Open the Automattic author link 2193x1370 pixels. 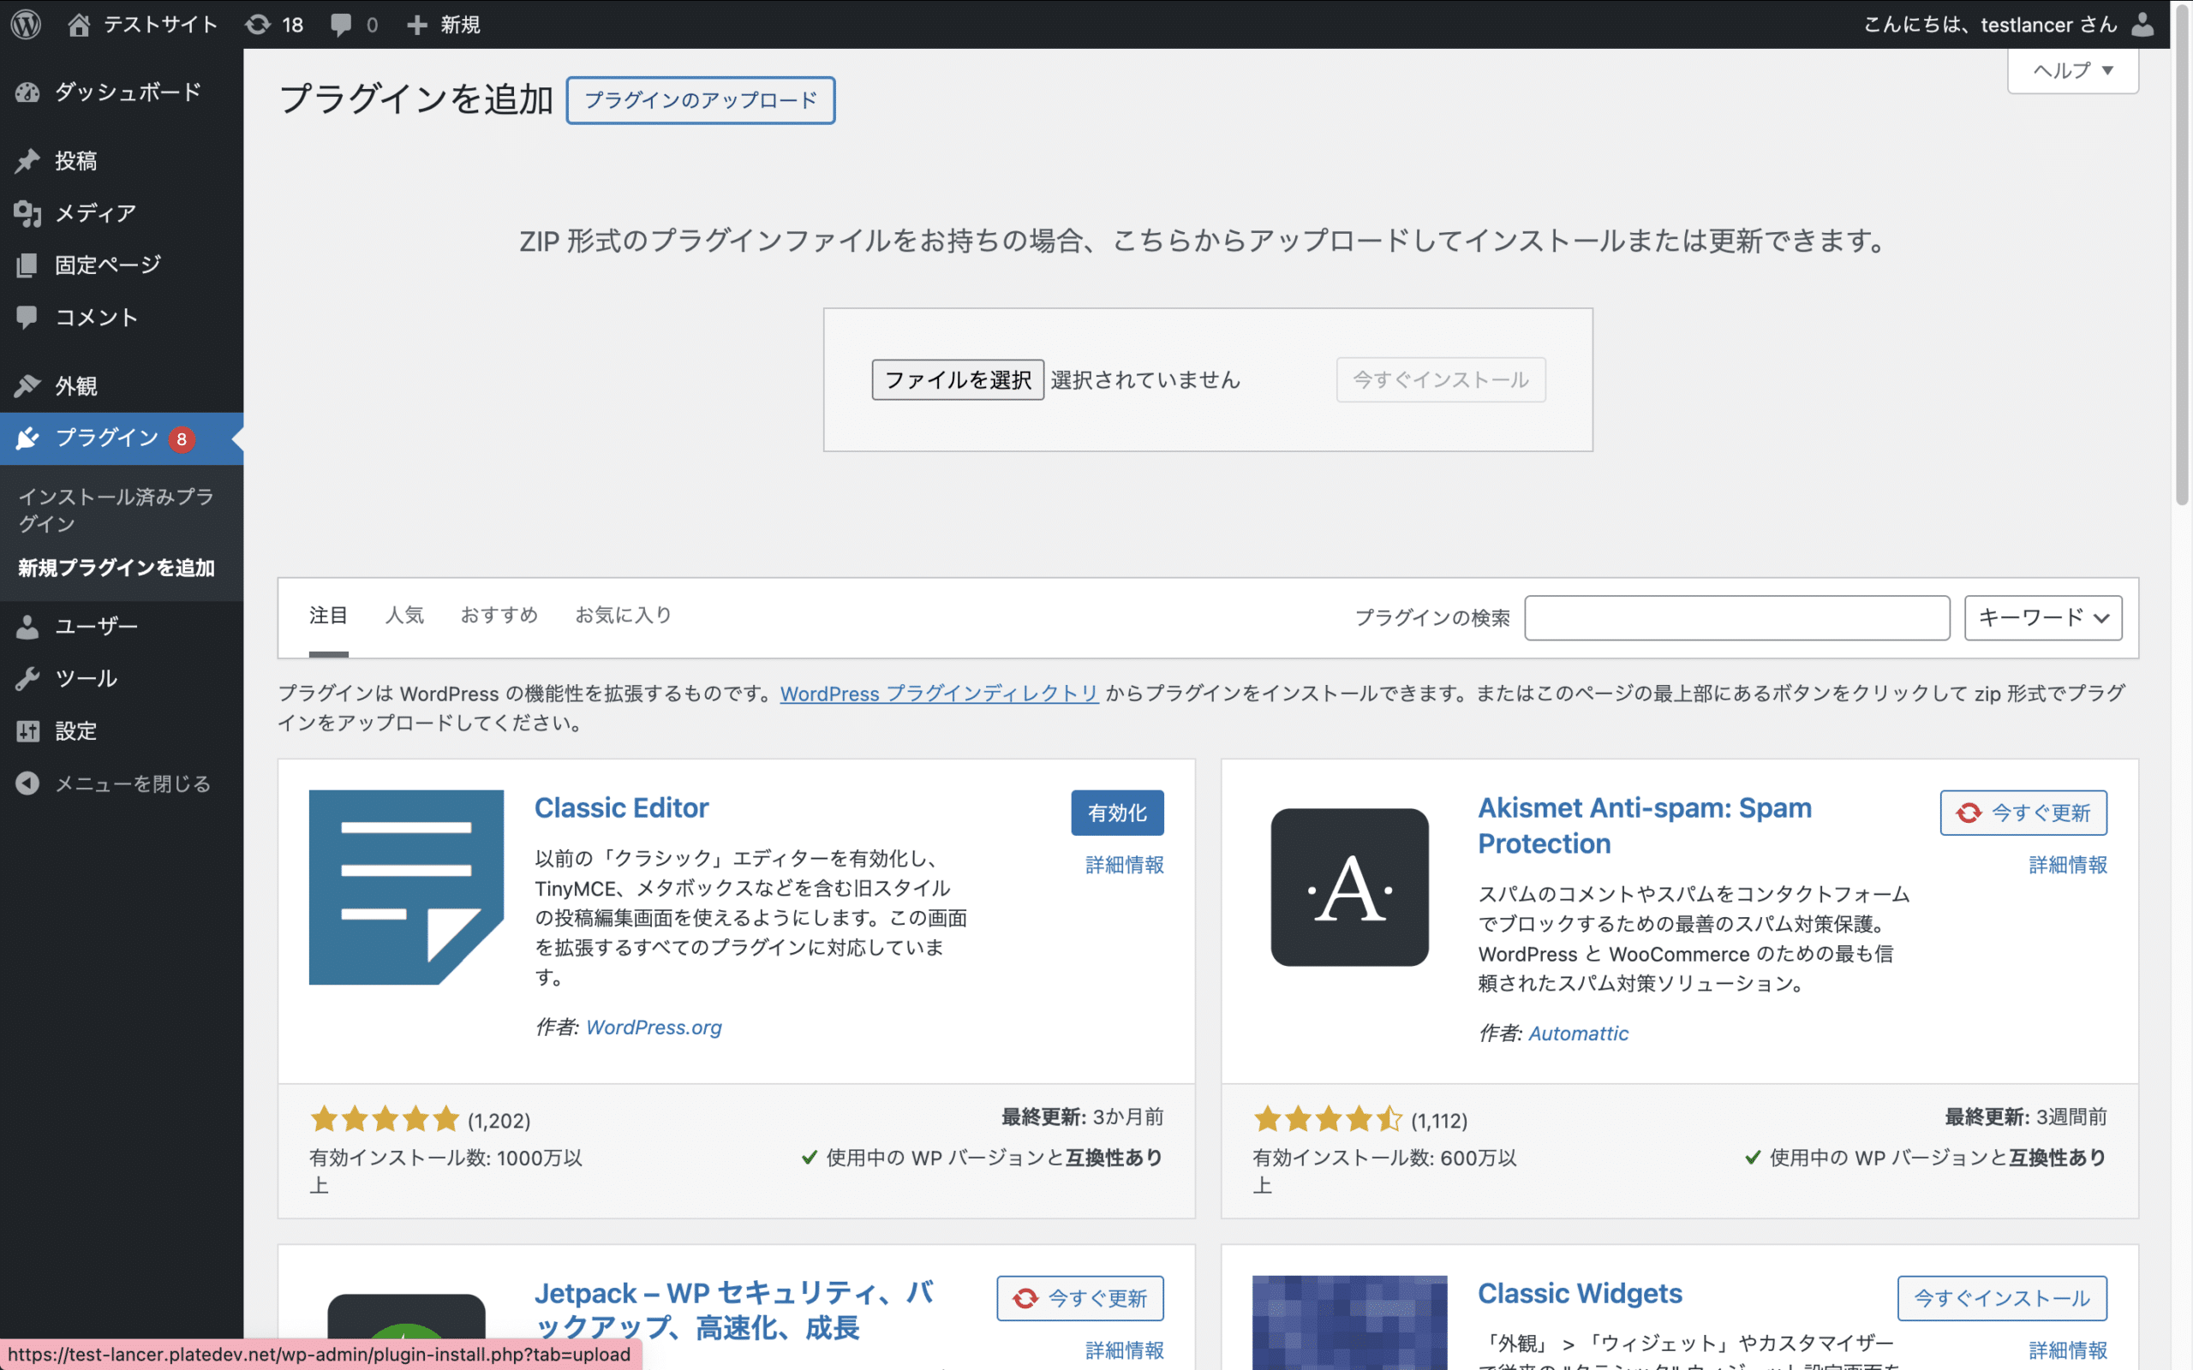1578,1033
